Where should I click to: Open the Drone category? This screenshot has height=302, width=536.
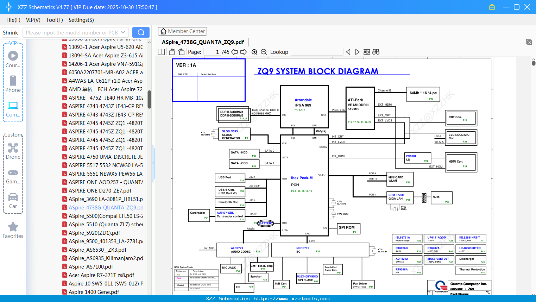(x=13, y=151)
